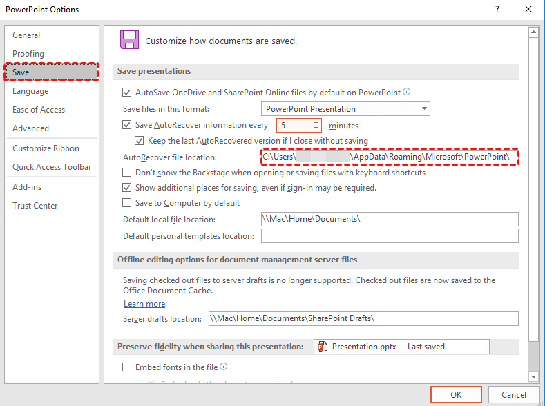Decrease AutoRecover minutes with down arrow
This screenshot has width=545, height=406.
pos(316,129)
